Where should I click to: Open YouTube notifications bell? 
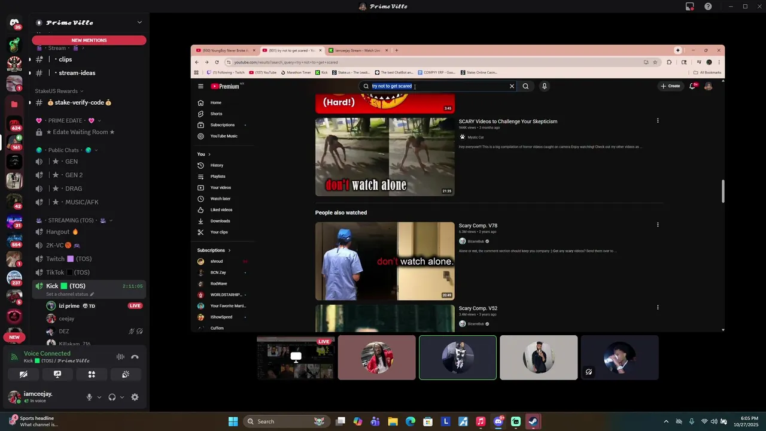[692, 86]
